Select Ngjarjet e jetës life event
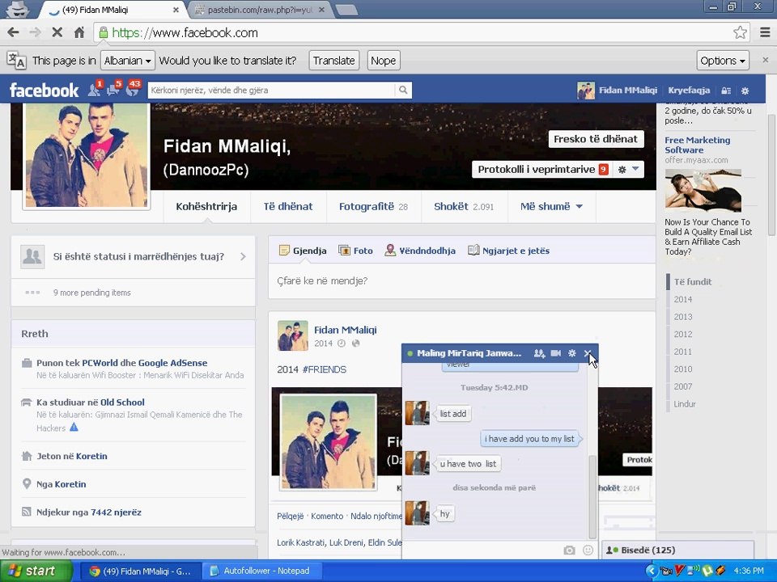 (x=509, y=251)
